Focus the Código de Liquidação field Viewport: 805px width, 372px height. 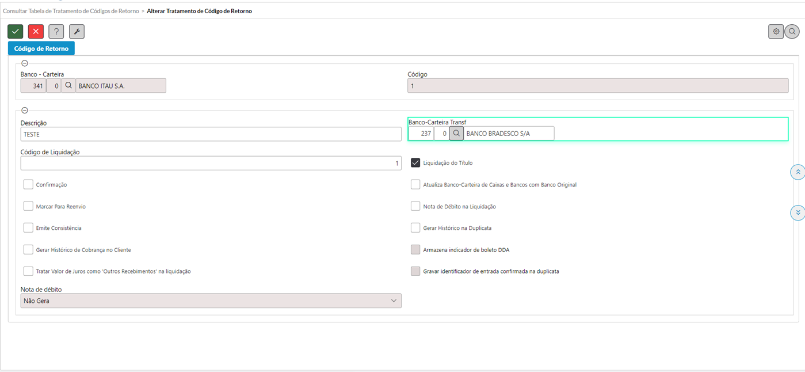coord(211,163)
